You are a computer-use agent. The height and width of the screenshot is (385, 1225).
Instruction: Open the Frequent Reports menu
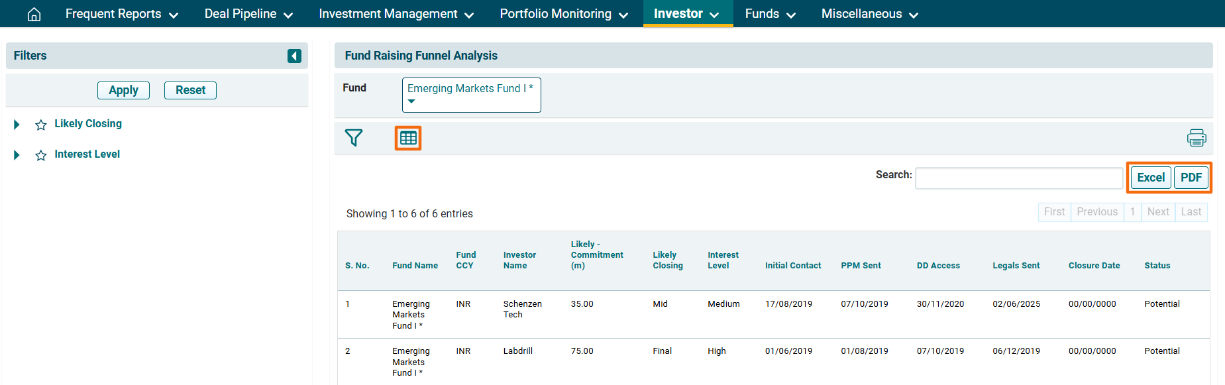[121, 14]
